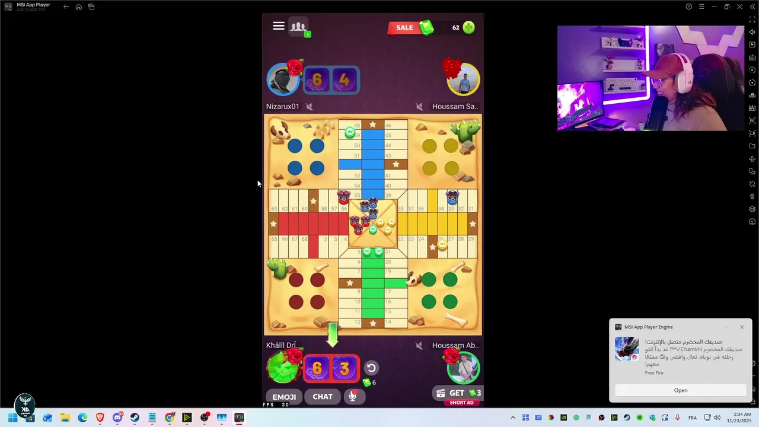Take a screenshot from the sidebar
Image resolution: width=759 pixels, height=427 pixels.
coord(752,120)
